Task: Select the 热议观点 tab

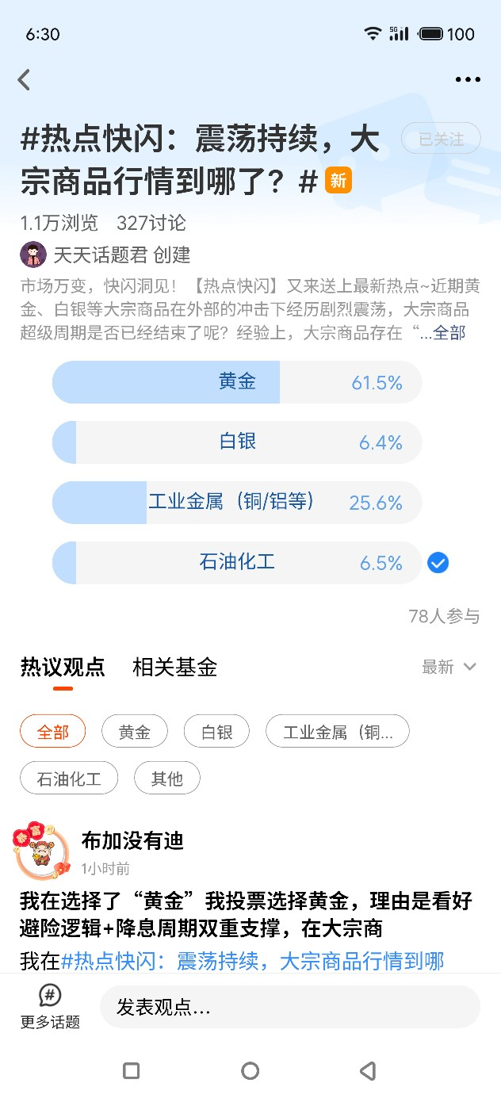Action: [63, 667]
